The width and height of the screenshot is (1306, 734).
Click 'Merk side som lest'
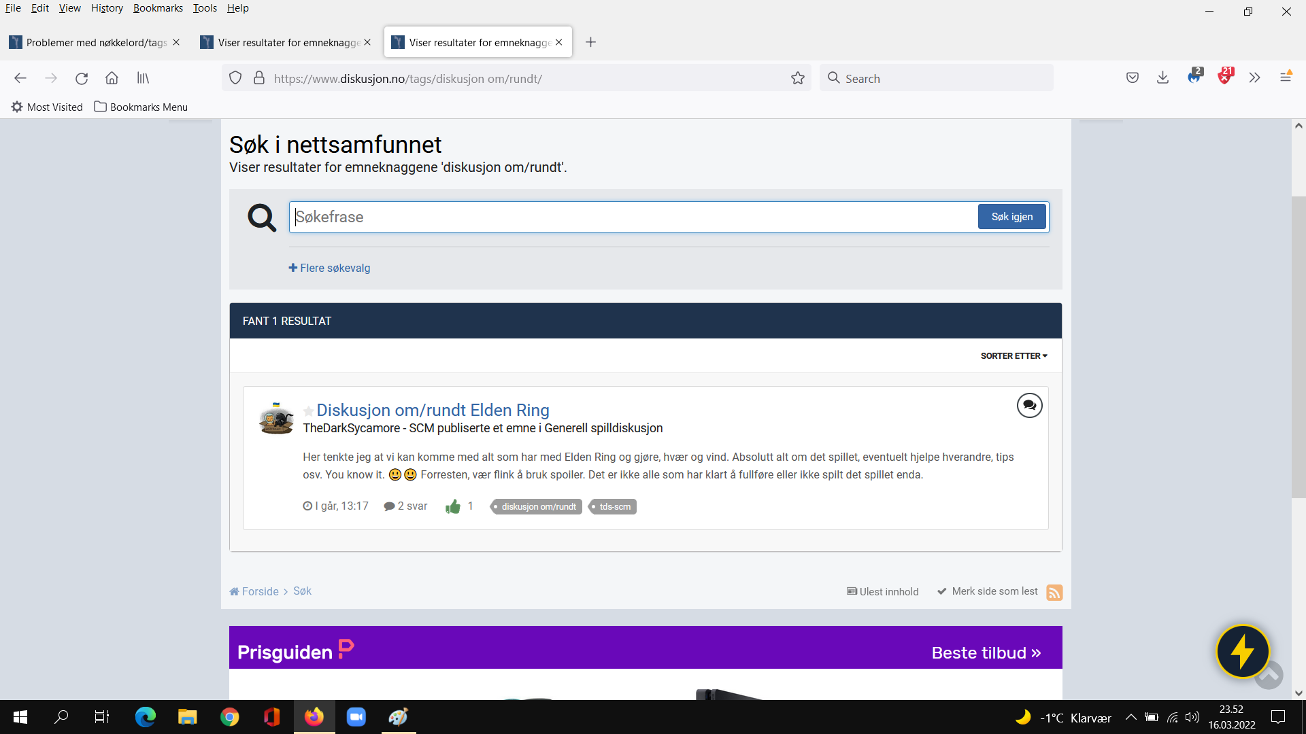[988, 591]
